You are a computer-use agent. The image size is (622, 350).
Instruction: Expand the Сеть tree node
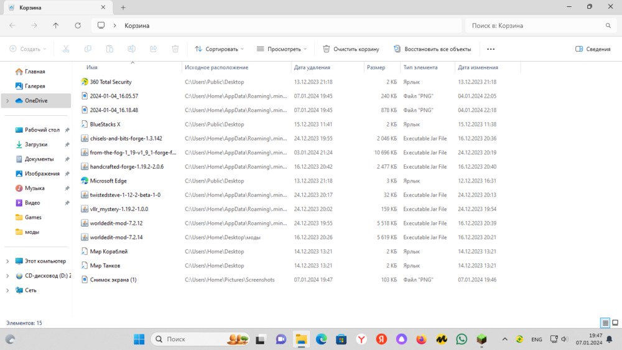pyautogui.click(x=7, y=290)
